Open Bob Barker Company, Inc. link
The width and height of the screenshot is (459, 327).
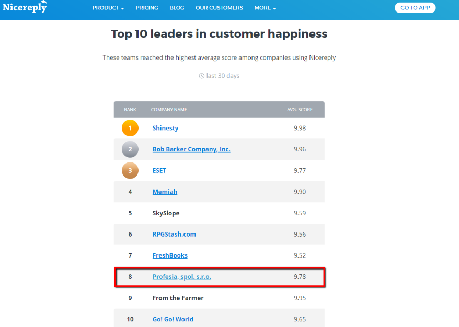click(x=191, y=149)
